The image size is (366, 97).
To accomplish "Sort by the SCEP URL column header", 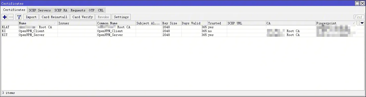I will coord(246,23).
